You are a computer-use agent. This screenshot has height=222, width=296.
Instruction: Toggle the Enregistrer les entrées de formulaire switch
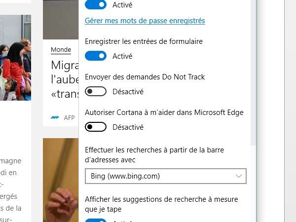(96, 56)
